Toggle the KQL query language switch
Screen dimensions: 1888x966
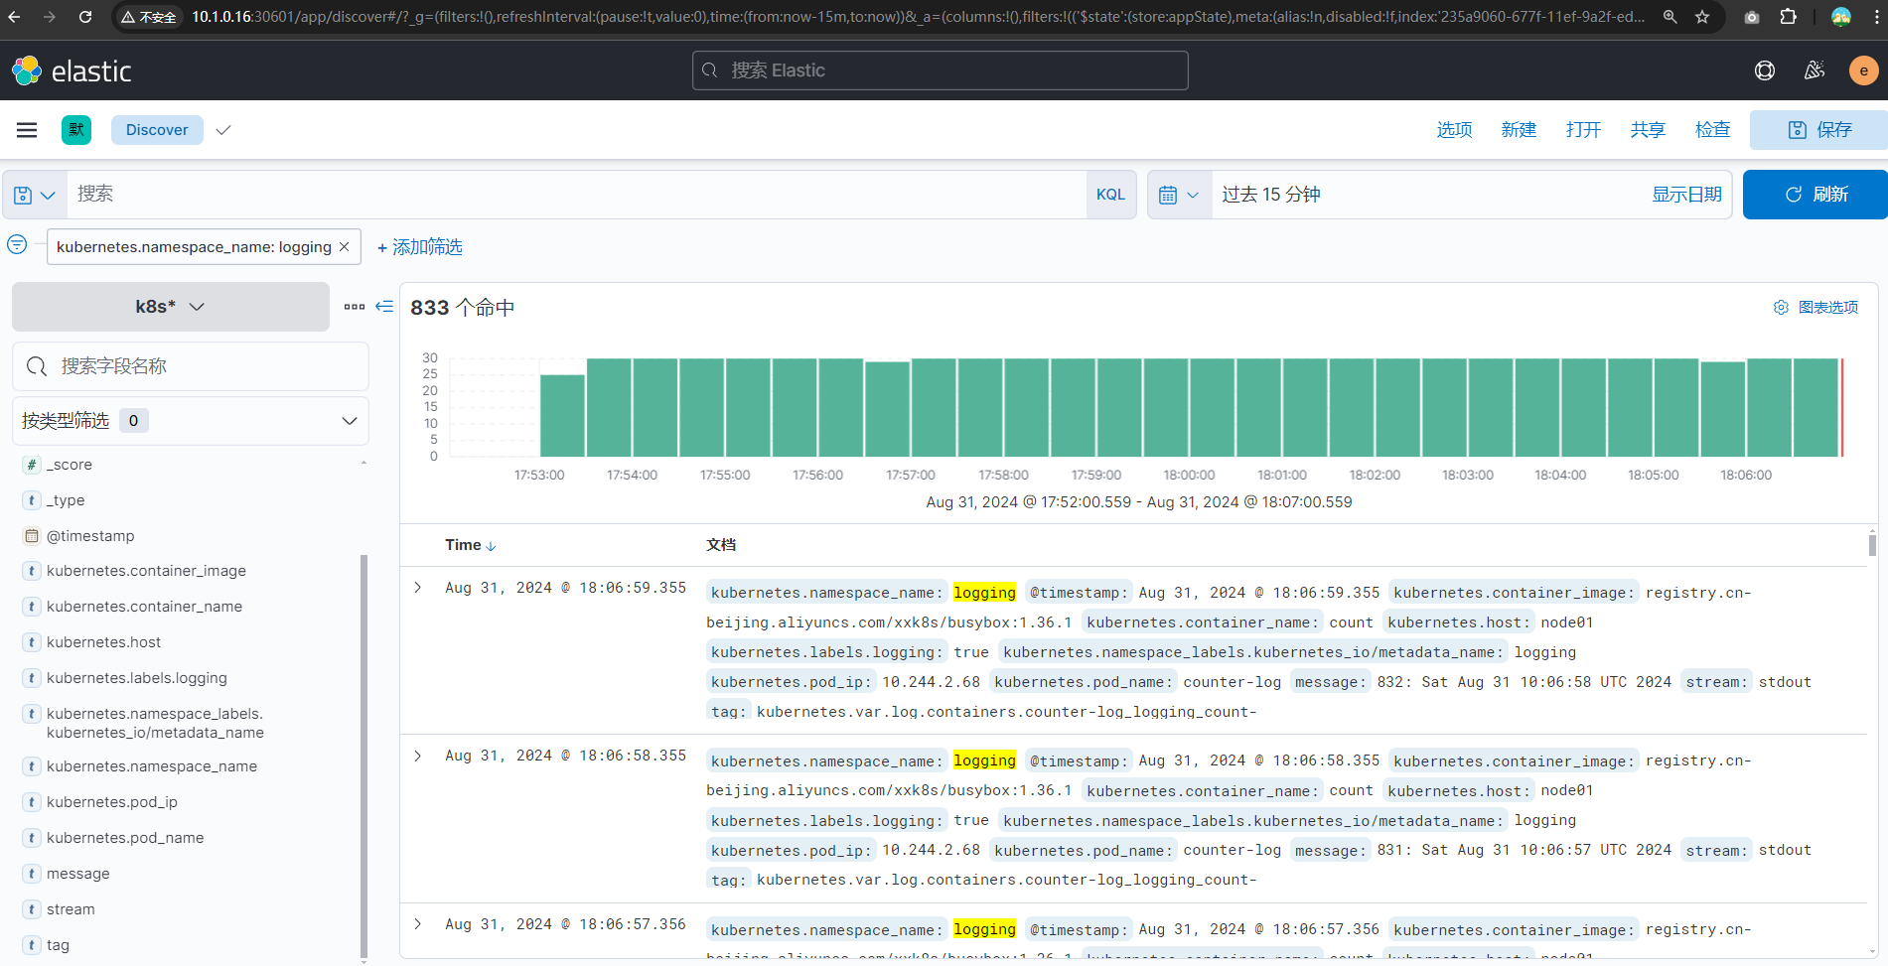pyautogui.click(x=1110, y=195)
